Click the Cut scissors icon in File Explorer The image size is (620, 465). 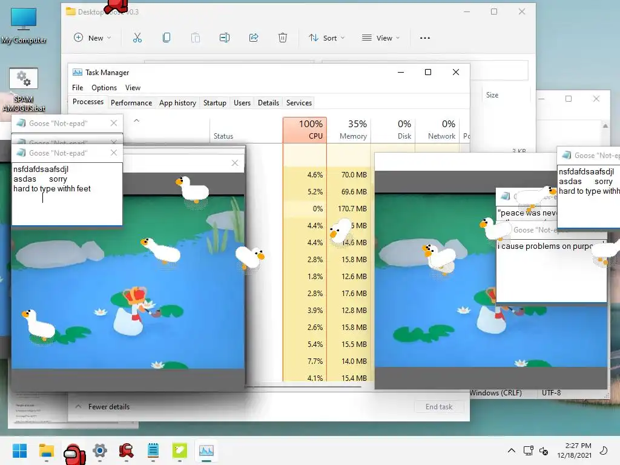pyautogui.click(x=137, y=38)
